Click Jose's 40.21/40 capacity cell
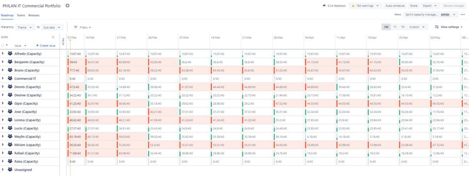 pos(163,111)
